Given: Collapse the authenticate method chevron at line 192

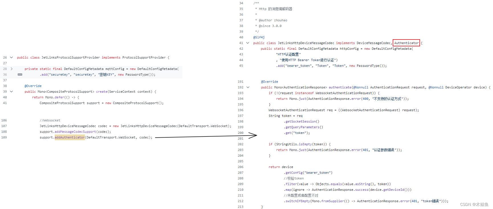Looking at the screenshot, I should pos(248,87).
